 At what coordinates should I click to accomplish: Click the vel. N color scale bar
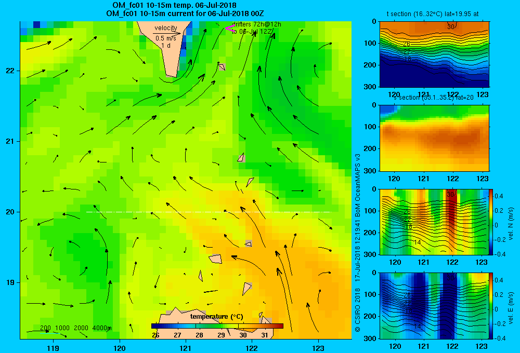pyautogui.click(x=491, y=222)
